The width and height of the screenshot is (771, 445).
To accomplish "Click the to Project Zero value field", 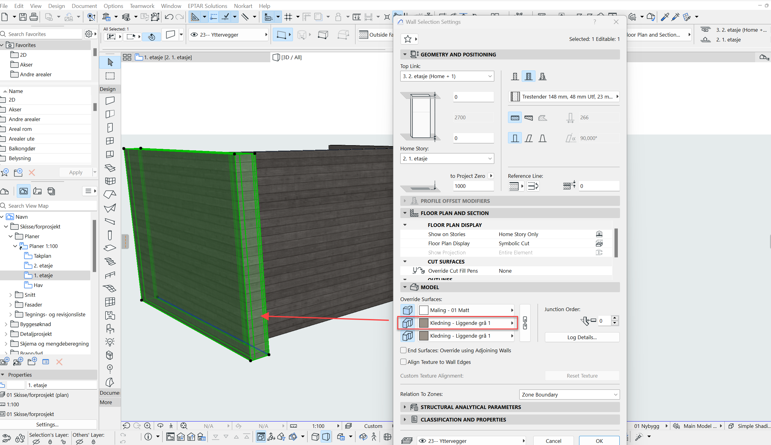I will (x=473, y=186).
